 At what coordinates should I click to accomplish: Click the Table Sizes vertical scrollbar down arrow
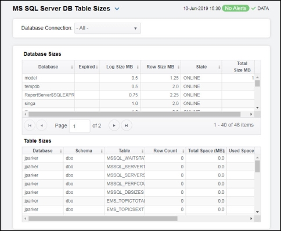tap(257, 212)
